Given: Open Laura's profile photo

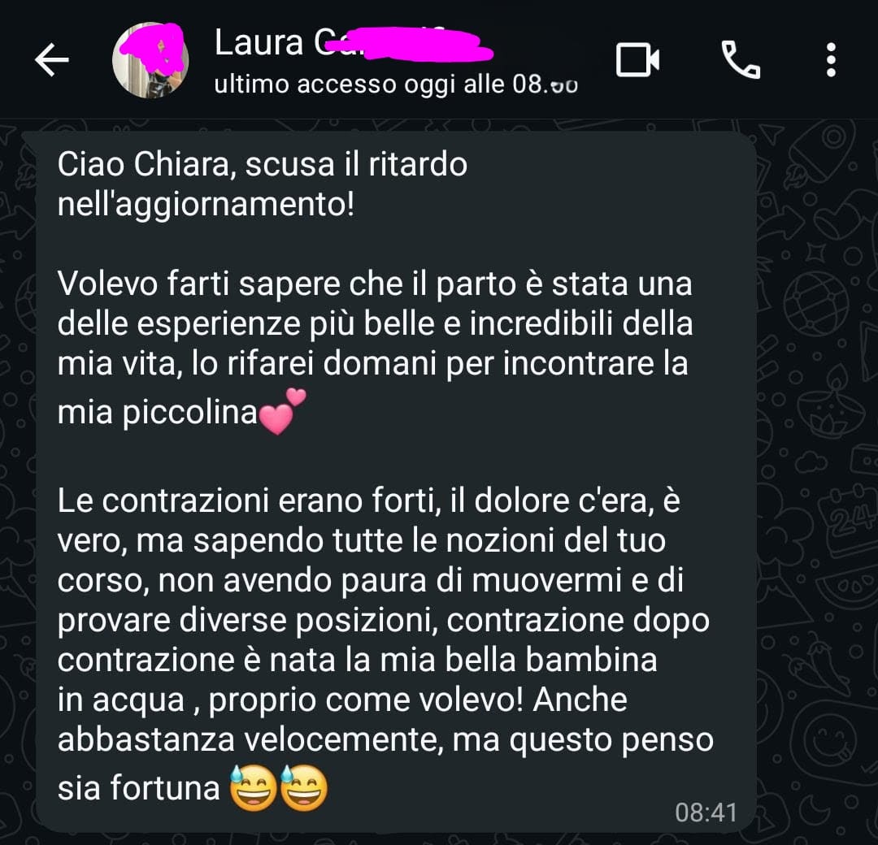Looking at the screenshot, I should (150, 60).
